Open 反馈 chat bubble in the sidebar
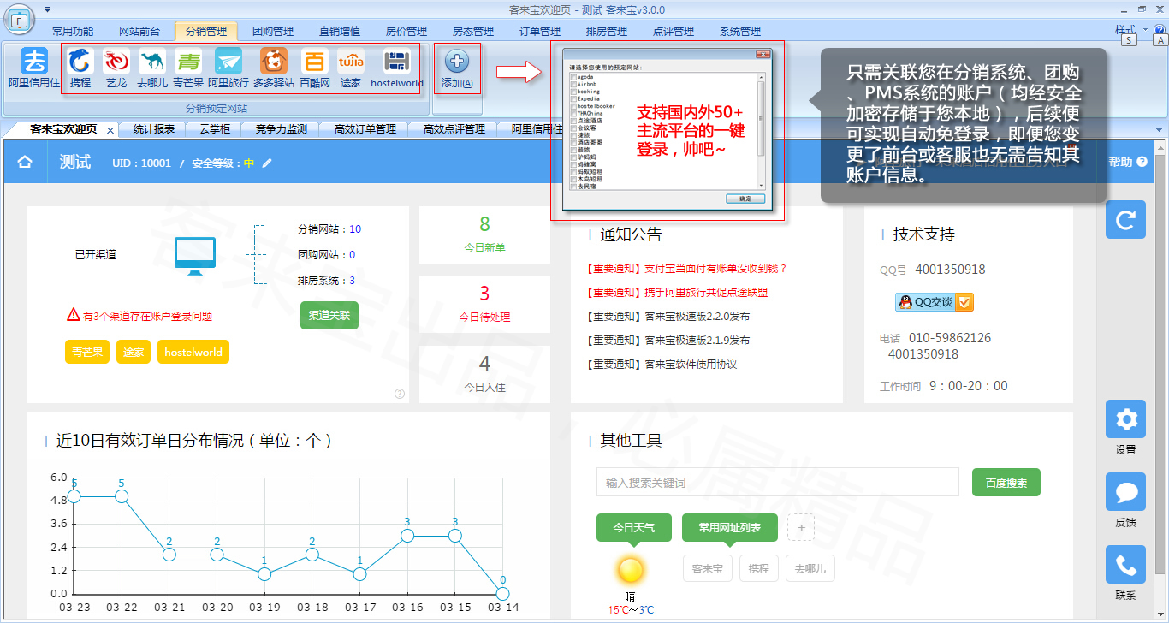 point(1126,492)
